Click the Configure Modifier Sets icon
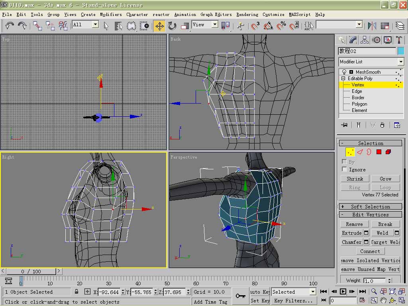This screenshot has height=306, width=408. (397, 125)
